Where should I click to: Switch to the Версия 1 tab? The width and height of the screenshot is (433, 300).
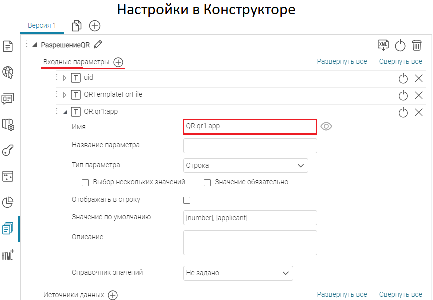pyautogui.click(x=42, y=25)
